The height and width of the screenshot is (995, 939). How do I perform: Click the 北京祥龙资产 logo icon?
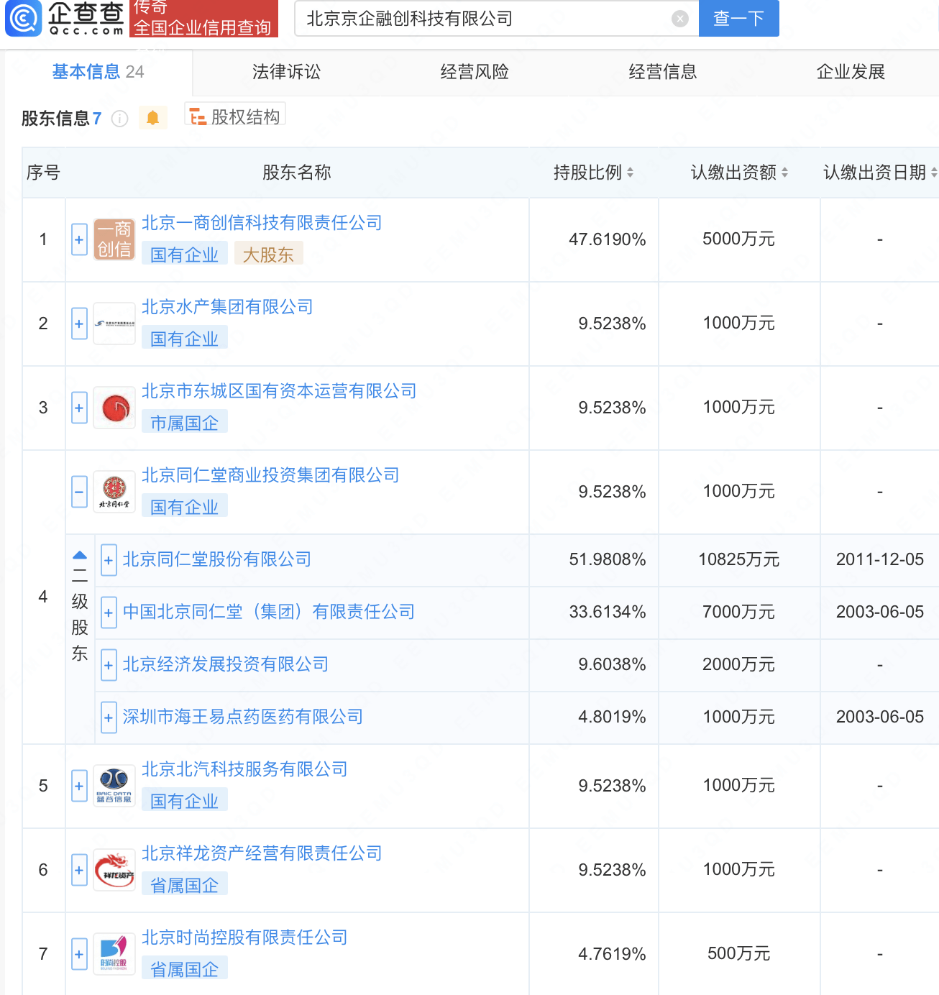pos(114,870)
